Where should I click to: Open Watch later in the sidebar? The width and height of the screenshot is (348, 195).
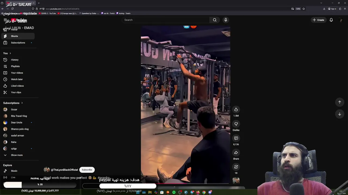(18, 79)
